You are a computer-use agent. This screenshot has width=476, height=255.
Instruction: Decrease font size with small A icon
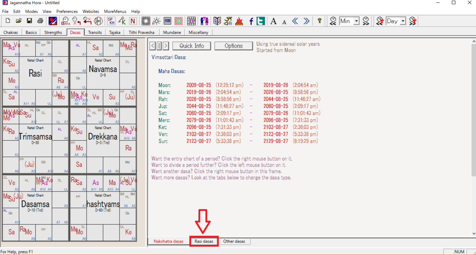pos(284,22)
